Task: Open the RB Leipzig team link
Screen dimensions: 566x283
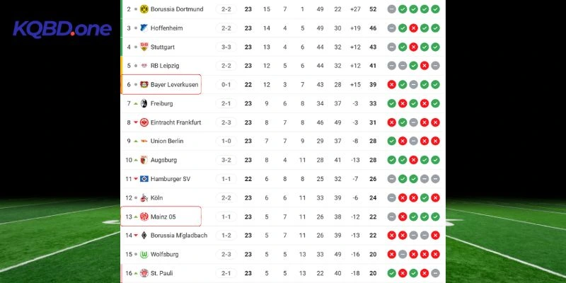Action: pyautogui.click(x=165, y=66)
